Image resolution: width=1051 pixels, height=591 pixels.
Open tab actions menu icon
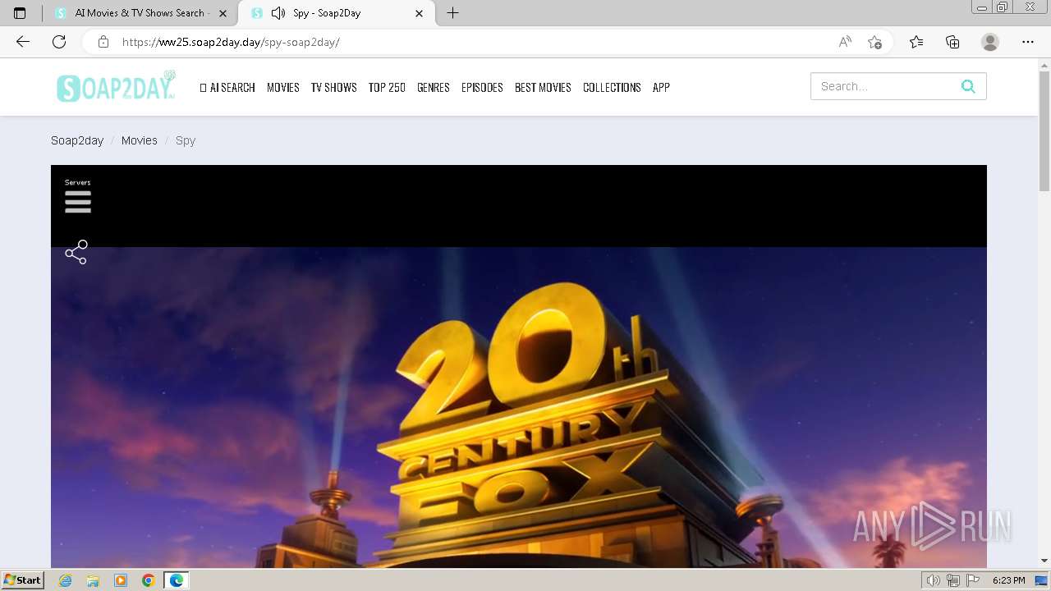tap(20, 13)
